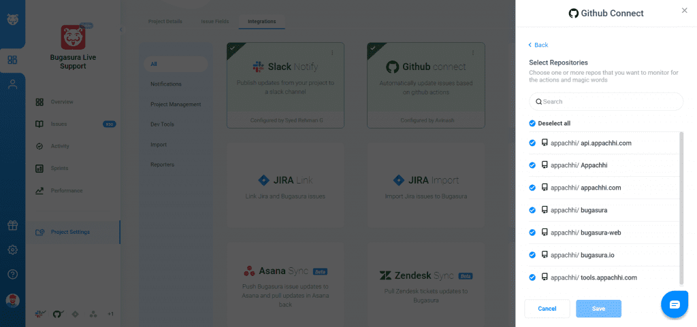Image resolution: width=697 pixels, height=327 pixels.
Task: Open the Zendesk Sync integration card
Action: click(426, 284)
